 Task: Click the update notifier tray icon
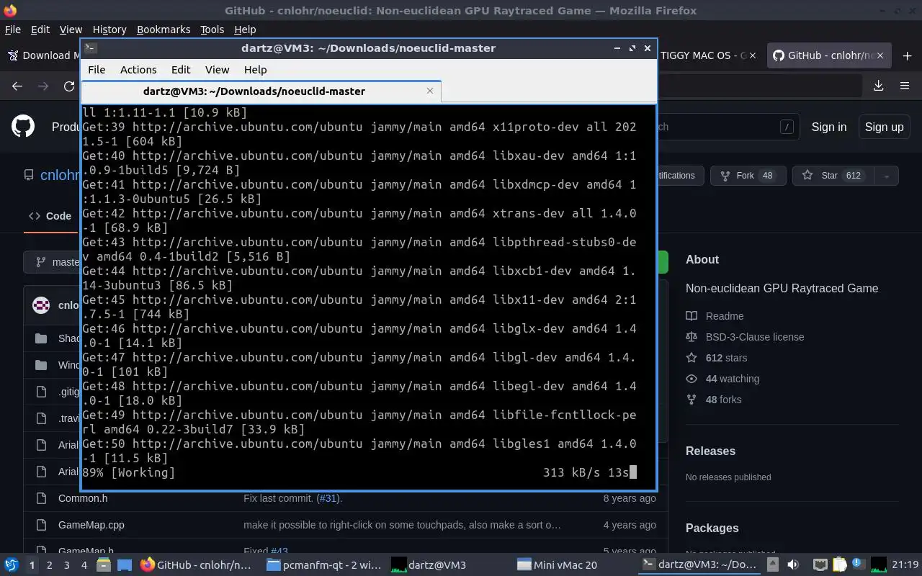click(859, 564)
